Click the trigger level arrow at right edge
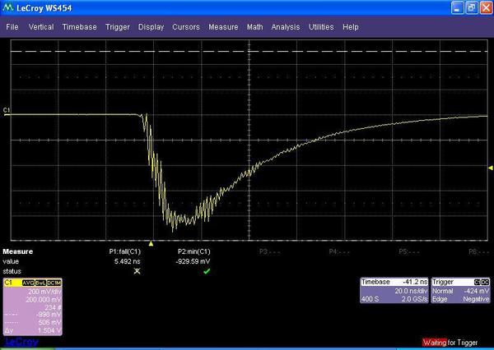Screen dimensions: 494x350 click(x=490, y=167)
